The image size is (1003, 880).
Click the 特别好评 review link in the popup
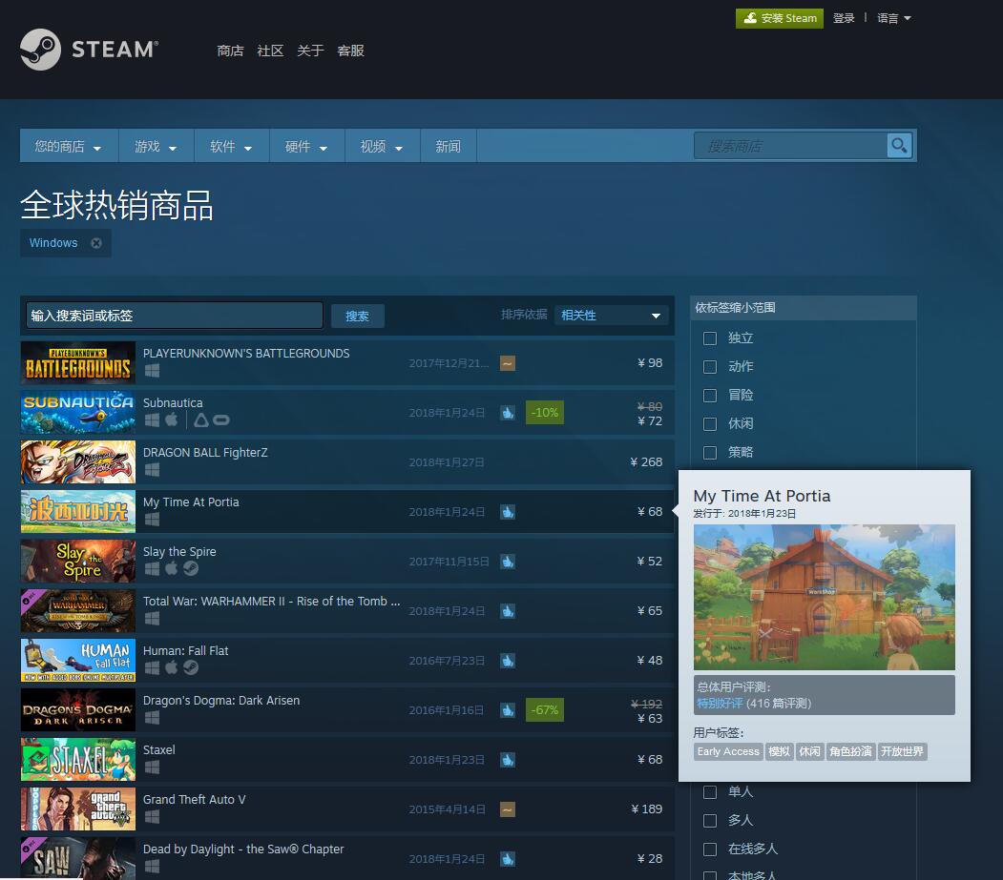pyautogui.click(x=720, y=704)
